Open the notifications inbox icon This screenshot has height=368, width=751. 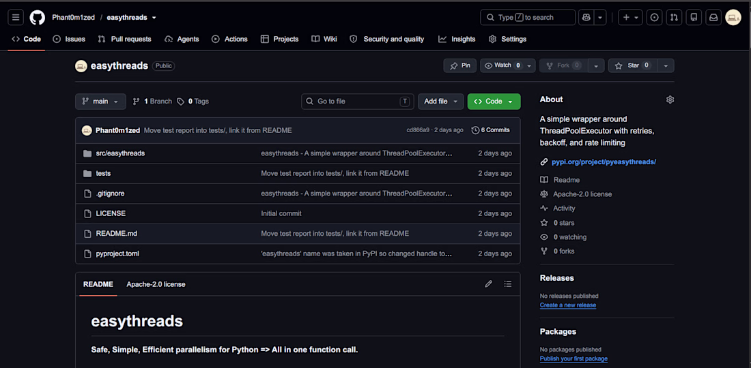[713, 18]
